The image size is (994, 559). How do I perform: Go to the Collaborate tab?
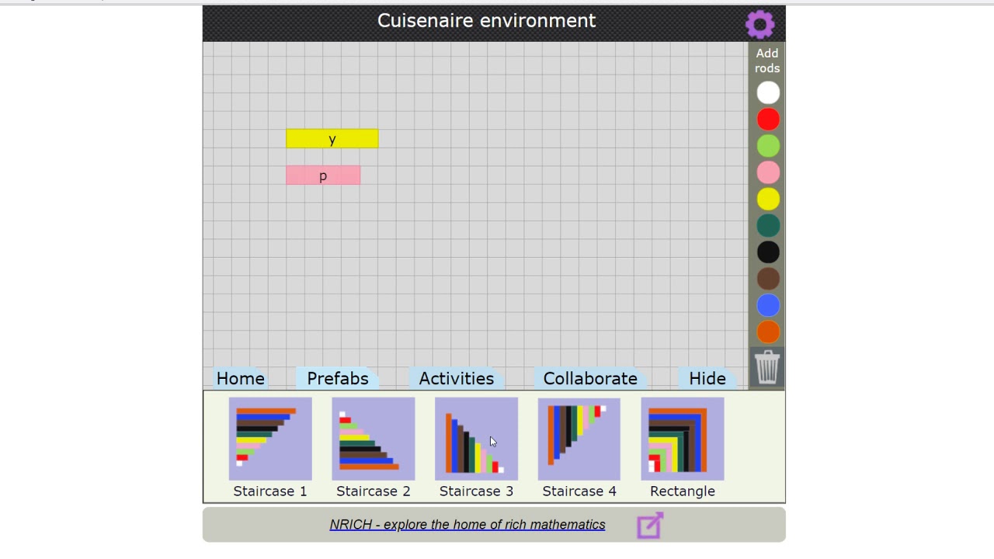click(x=590, y=378)
